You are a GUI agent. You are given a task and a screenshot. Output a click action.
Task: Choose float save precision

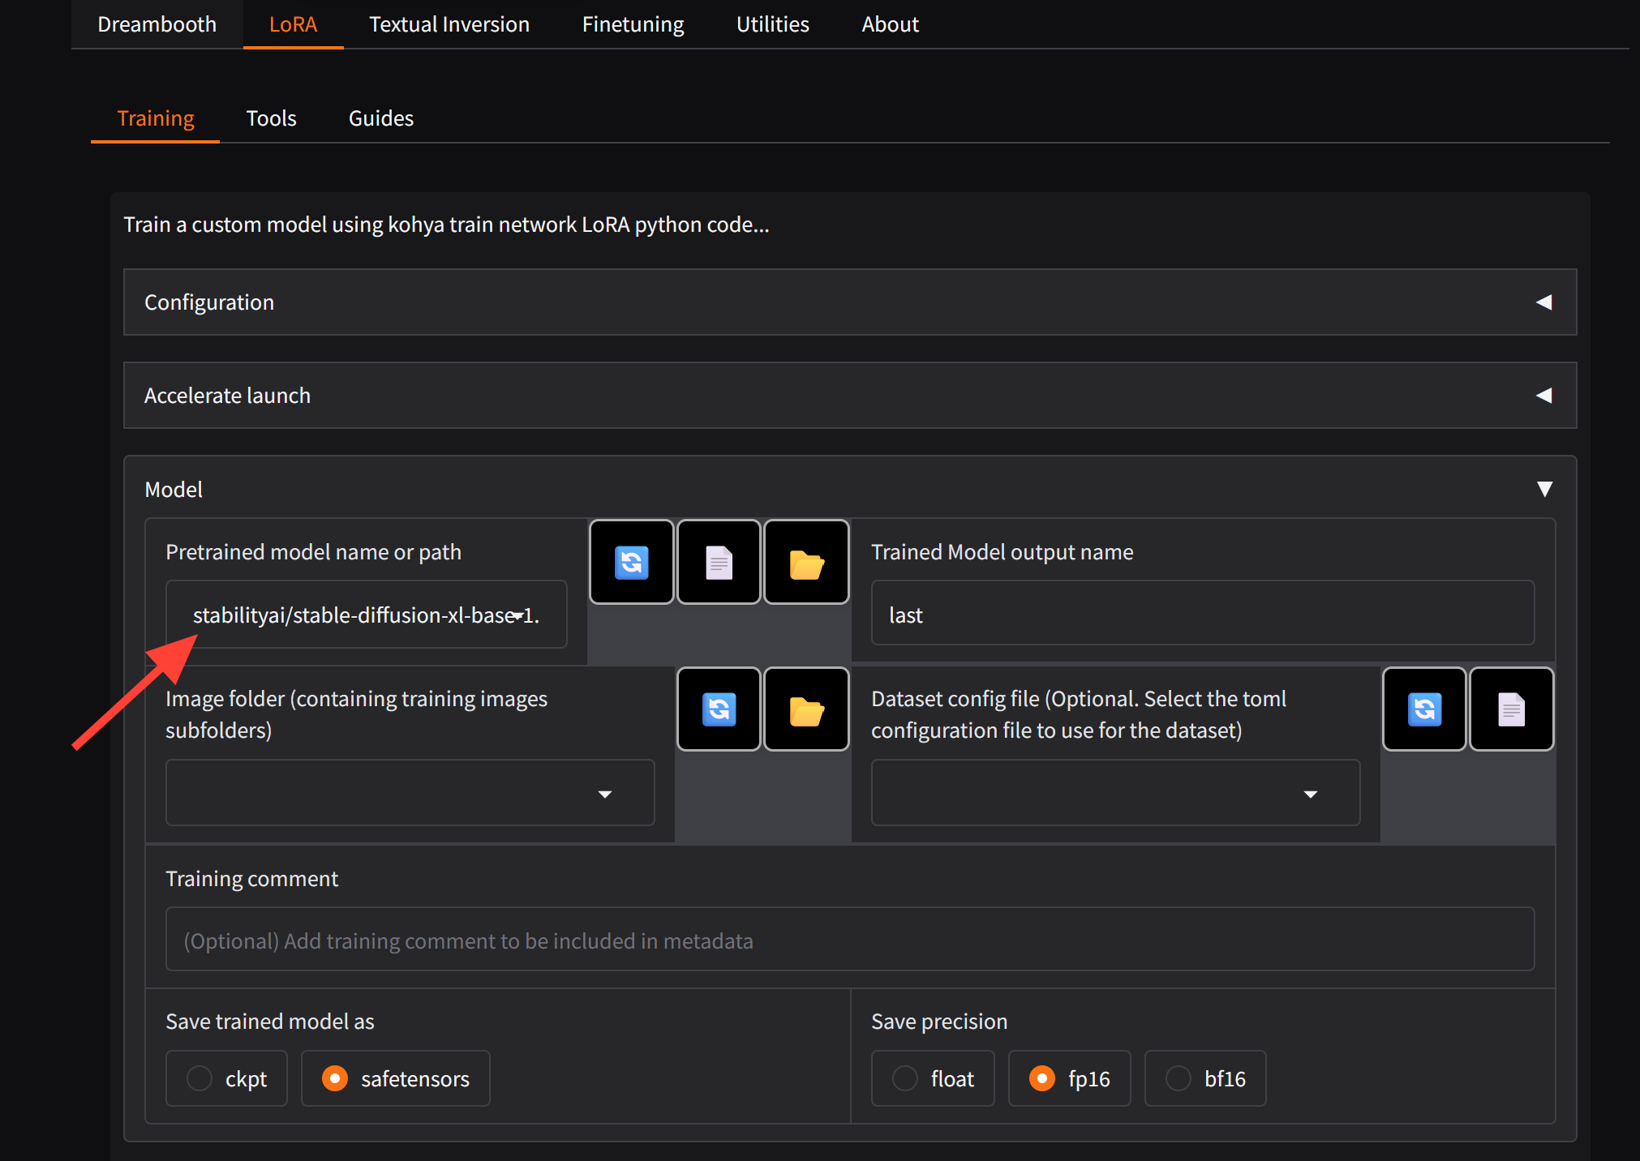tap(905, 1078)
